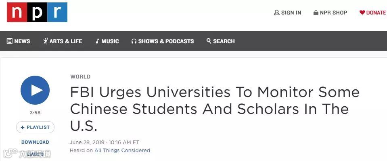The height and width of the screenshot is (161, 387).
Task: Click the Music note icon
Action: click(x=97, y=41)
